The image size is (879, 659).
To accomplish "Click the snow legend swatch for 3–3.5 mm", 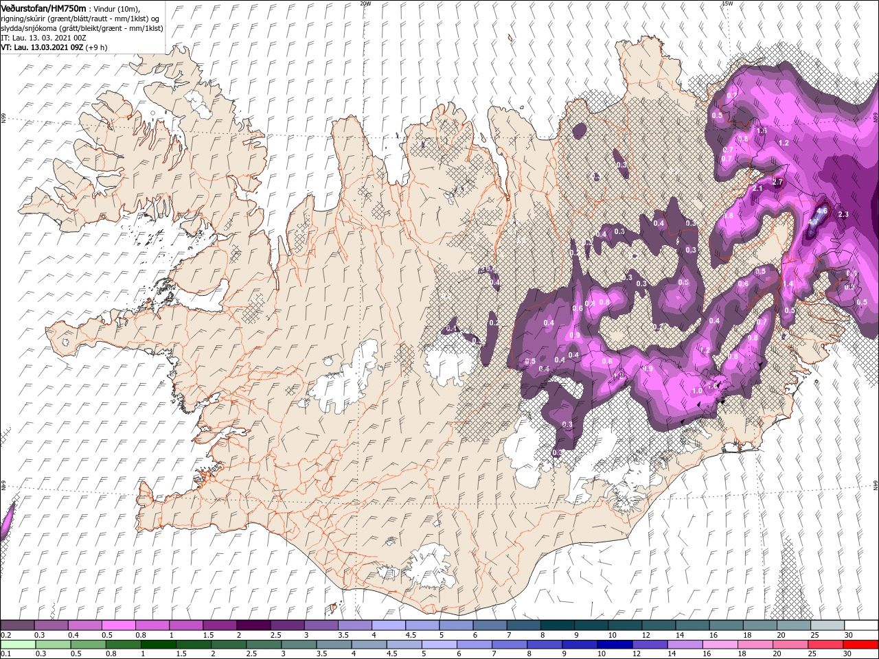I will coord(321,625).
